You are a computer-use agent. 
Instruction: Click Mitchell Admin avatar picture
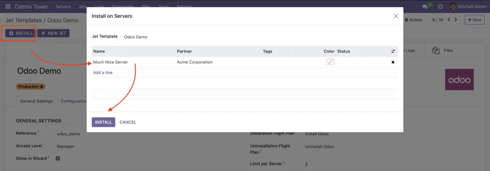click(x=452, y=6)
